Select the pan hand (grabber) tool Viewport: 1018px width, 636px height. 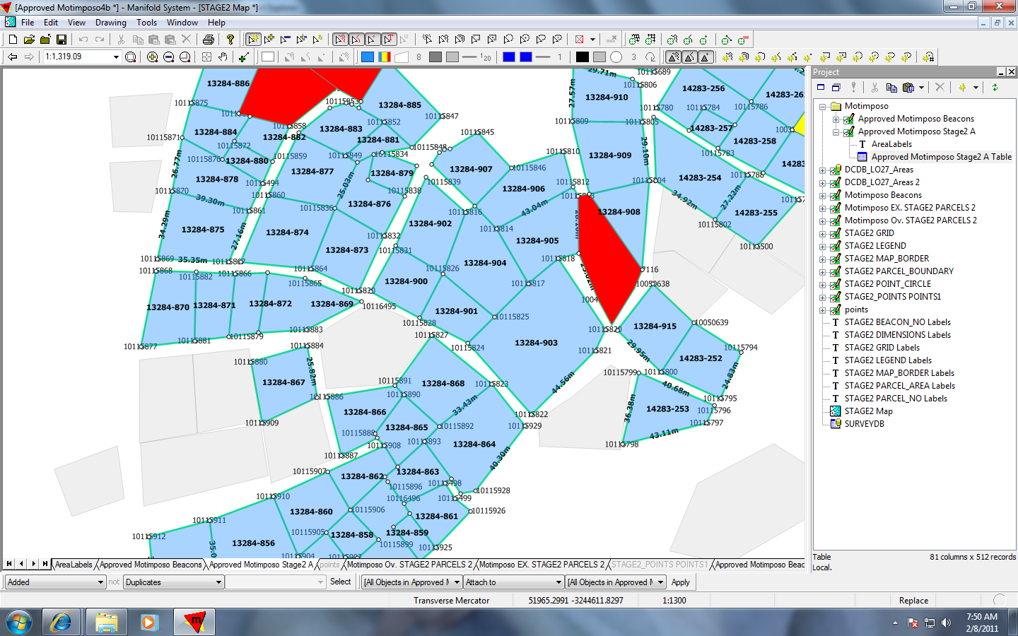223,57
